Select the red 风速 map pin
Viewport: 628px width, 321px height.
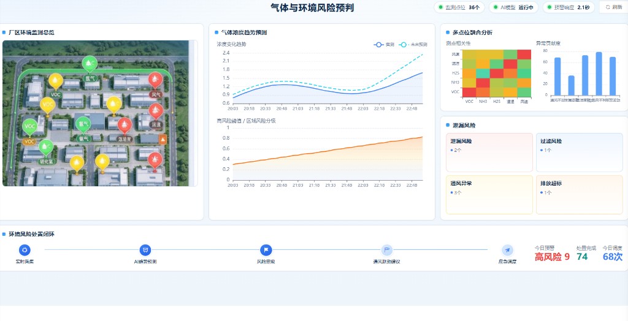(x=155, y=111)
